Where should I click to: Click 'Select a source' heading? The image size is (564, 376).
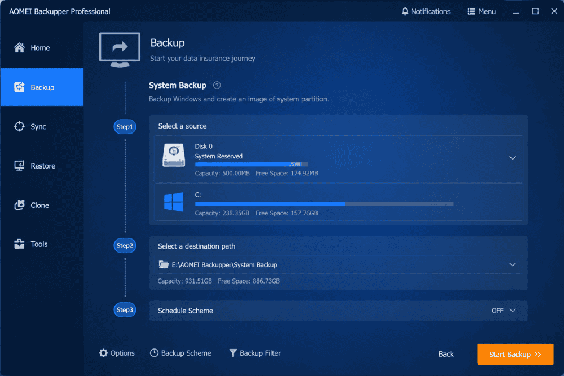click(x=182, y=126)
